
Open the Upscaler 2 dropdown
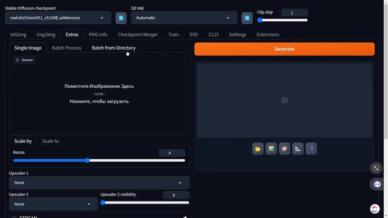(x=53, y=204)
